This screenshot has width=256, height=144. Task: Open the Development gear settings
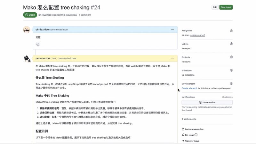pos(231,84)
